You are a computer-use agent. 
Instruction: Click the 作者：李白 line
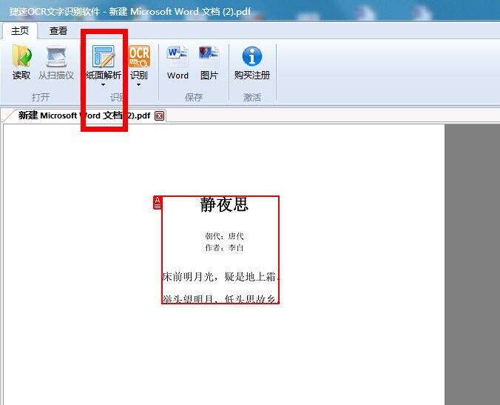[x=224, y=247]
